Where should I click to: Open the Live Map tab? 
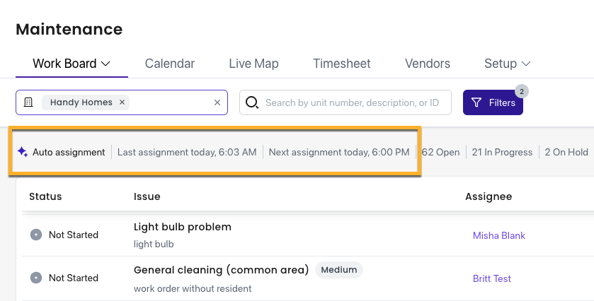[x=254, y=64]
